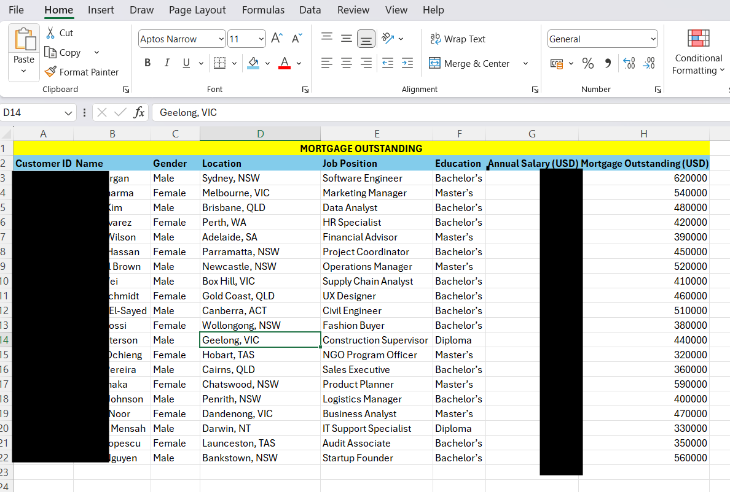This screenshot has width=730, height=492.
Task: Apply Accounting number format icon
Action: pos(556,64)
